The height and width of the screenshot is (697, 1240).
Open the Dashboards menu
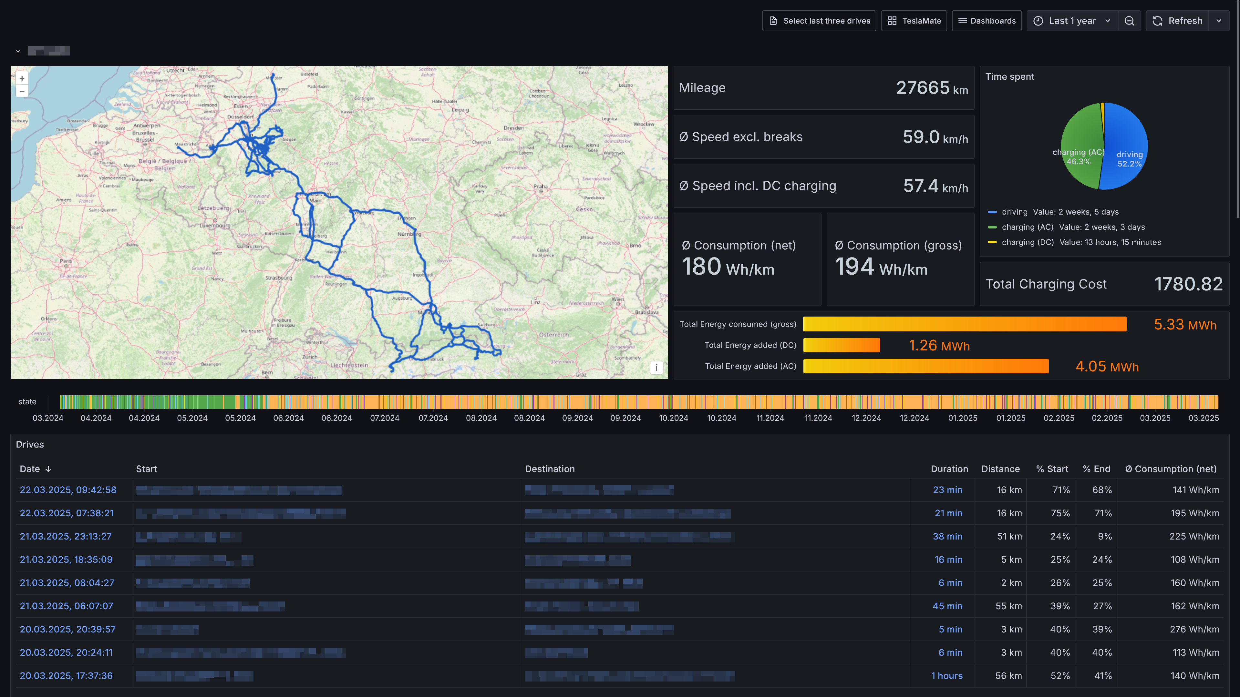987,21
